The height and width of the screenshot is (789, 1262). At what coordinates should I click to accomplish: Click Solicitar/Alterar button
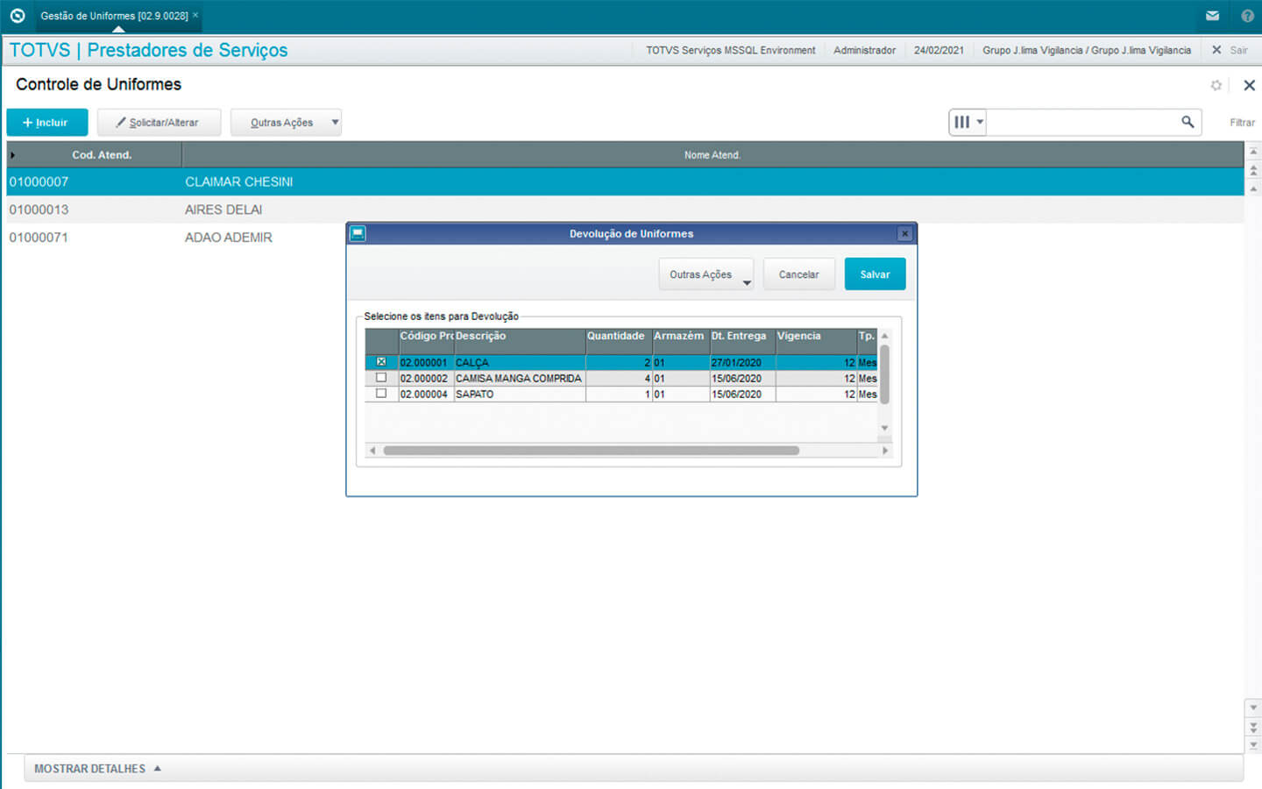point(159,123)
